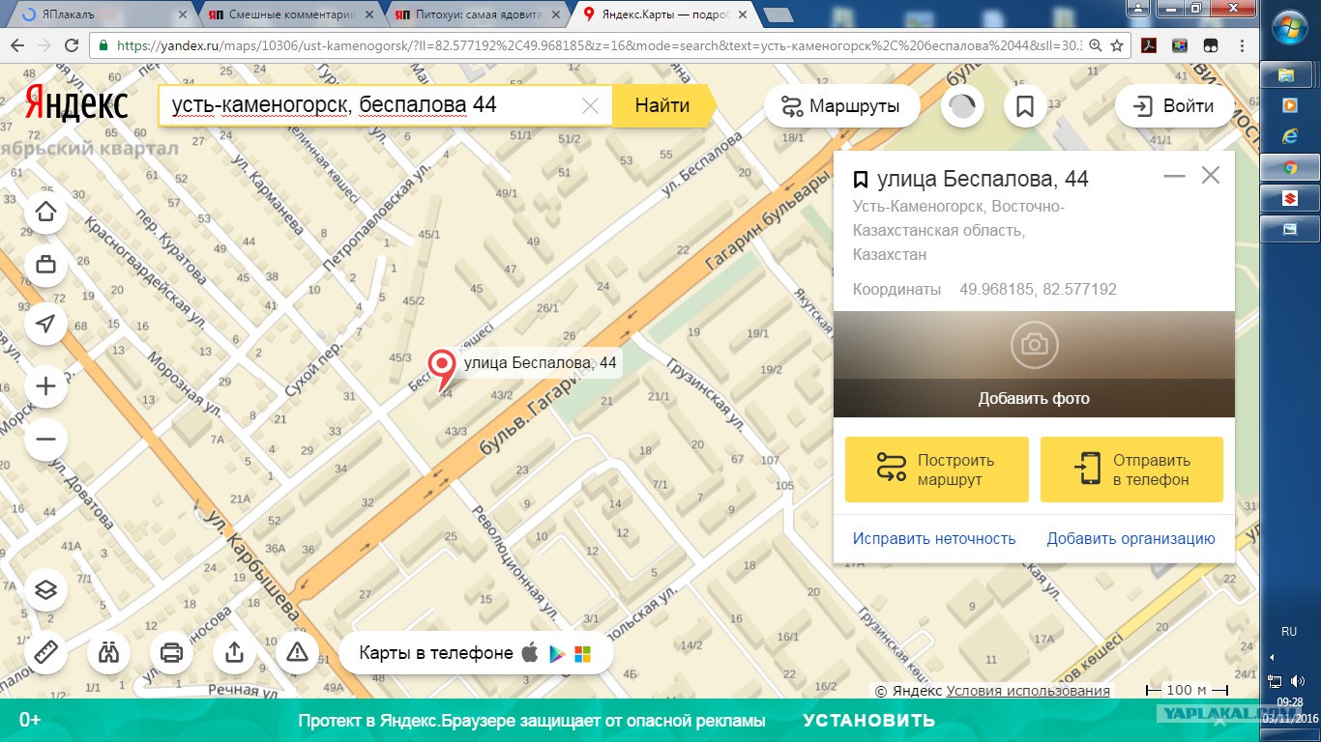Image resolution: width=1321 pixels, height=742 pixels.
Task: Click the Windows Media Player taskbar icon
Action: 1290,105
